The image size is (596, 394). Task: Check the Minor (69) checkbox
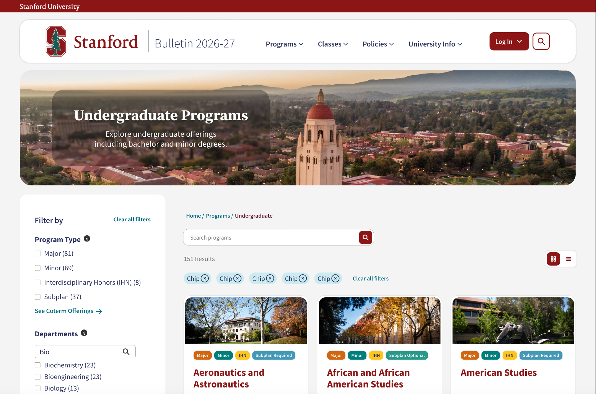coord(38,268)
